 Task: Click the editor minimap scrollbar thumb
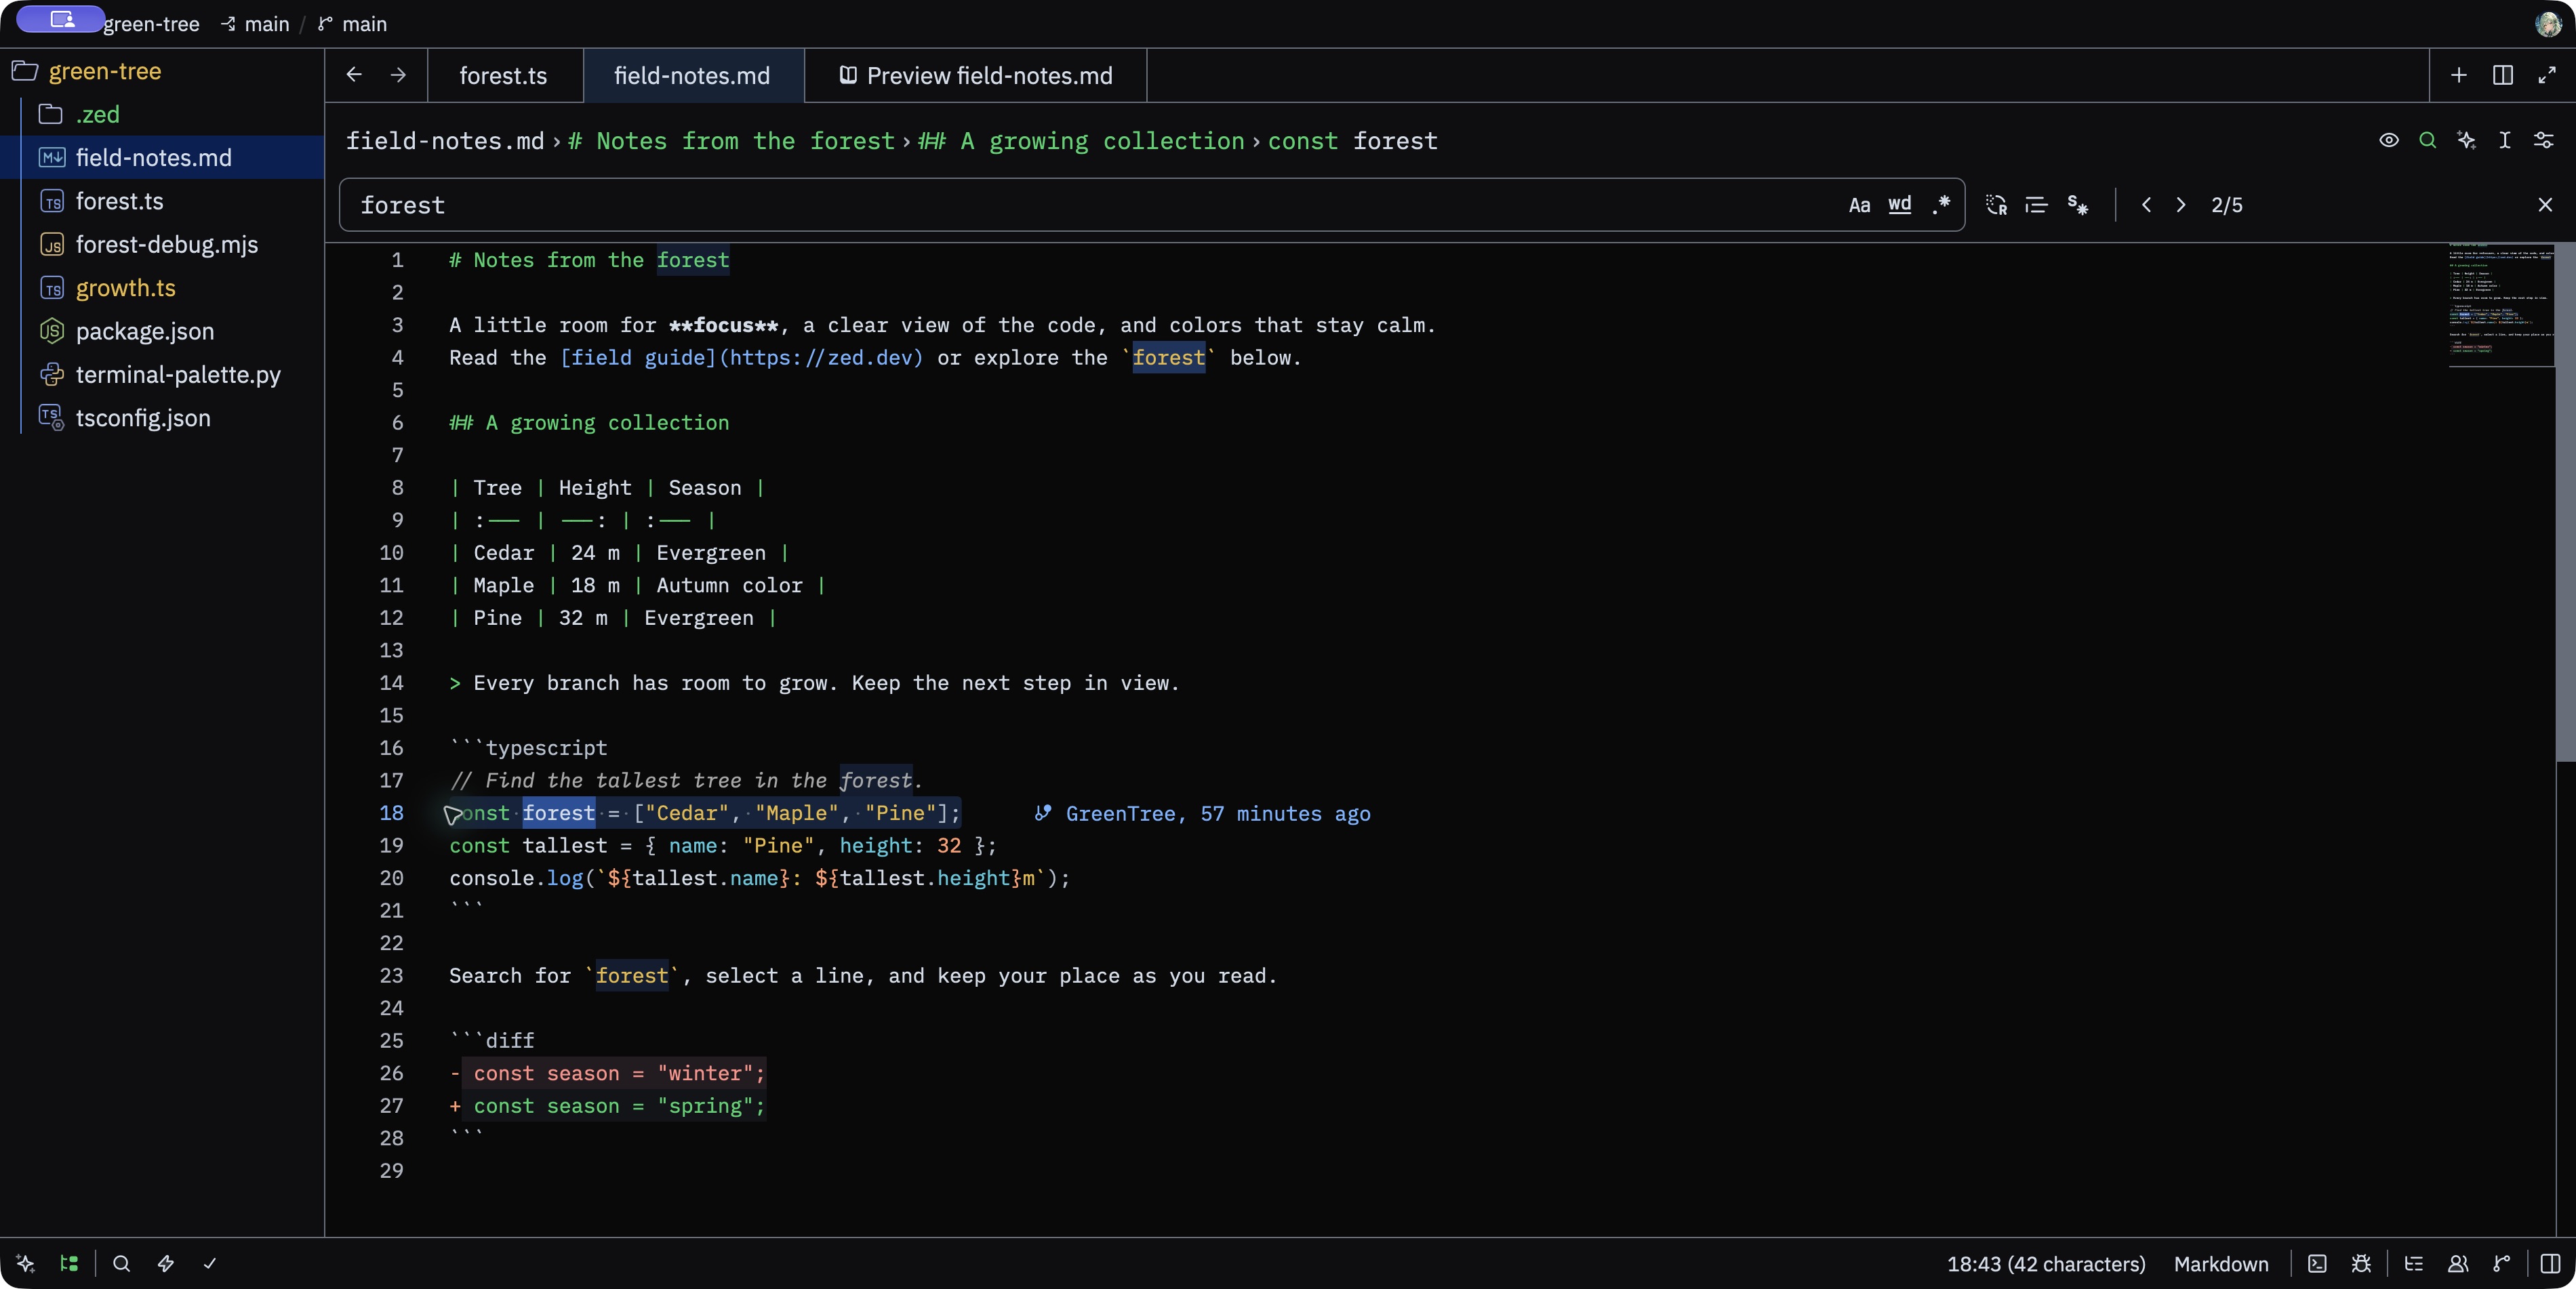pos(2565,502)
